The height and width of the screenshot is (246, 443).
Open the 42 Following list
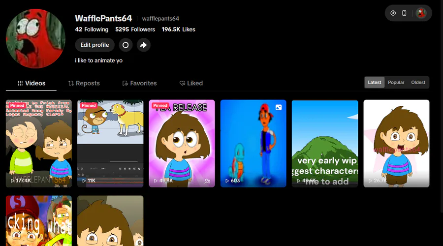tap(92, 30)
